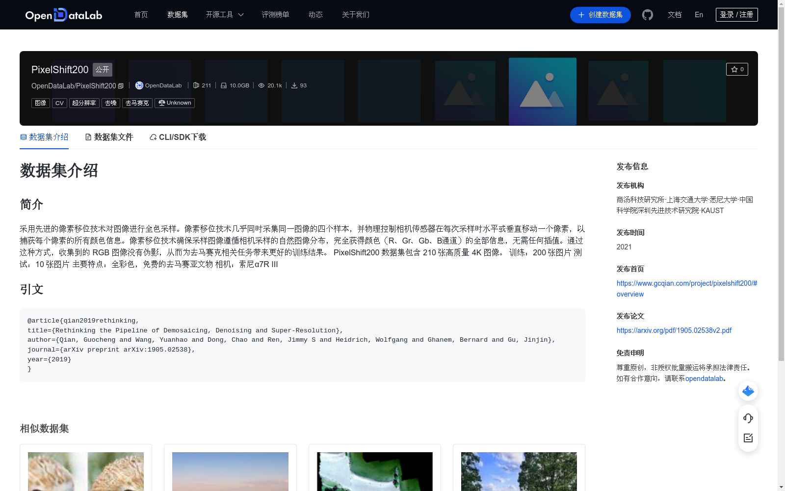Click the blue bird floating icon
The image size is (785, 491).
point(748,391)
